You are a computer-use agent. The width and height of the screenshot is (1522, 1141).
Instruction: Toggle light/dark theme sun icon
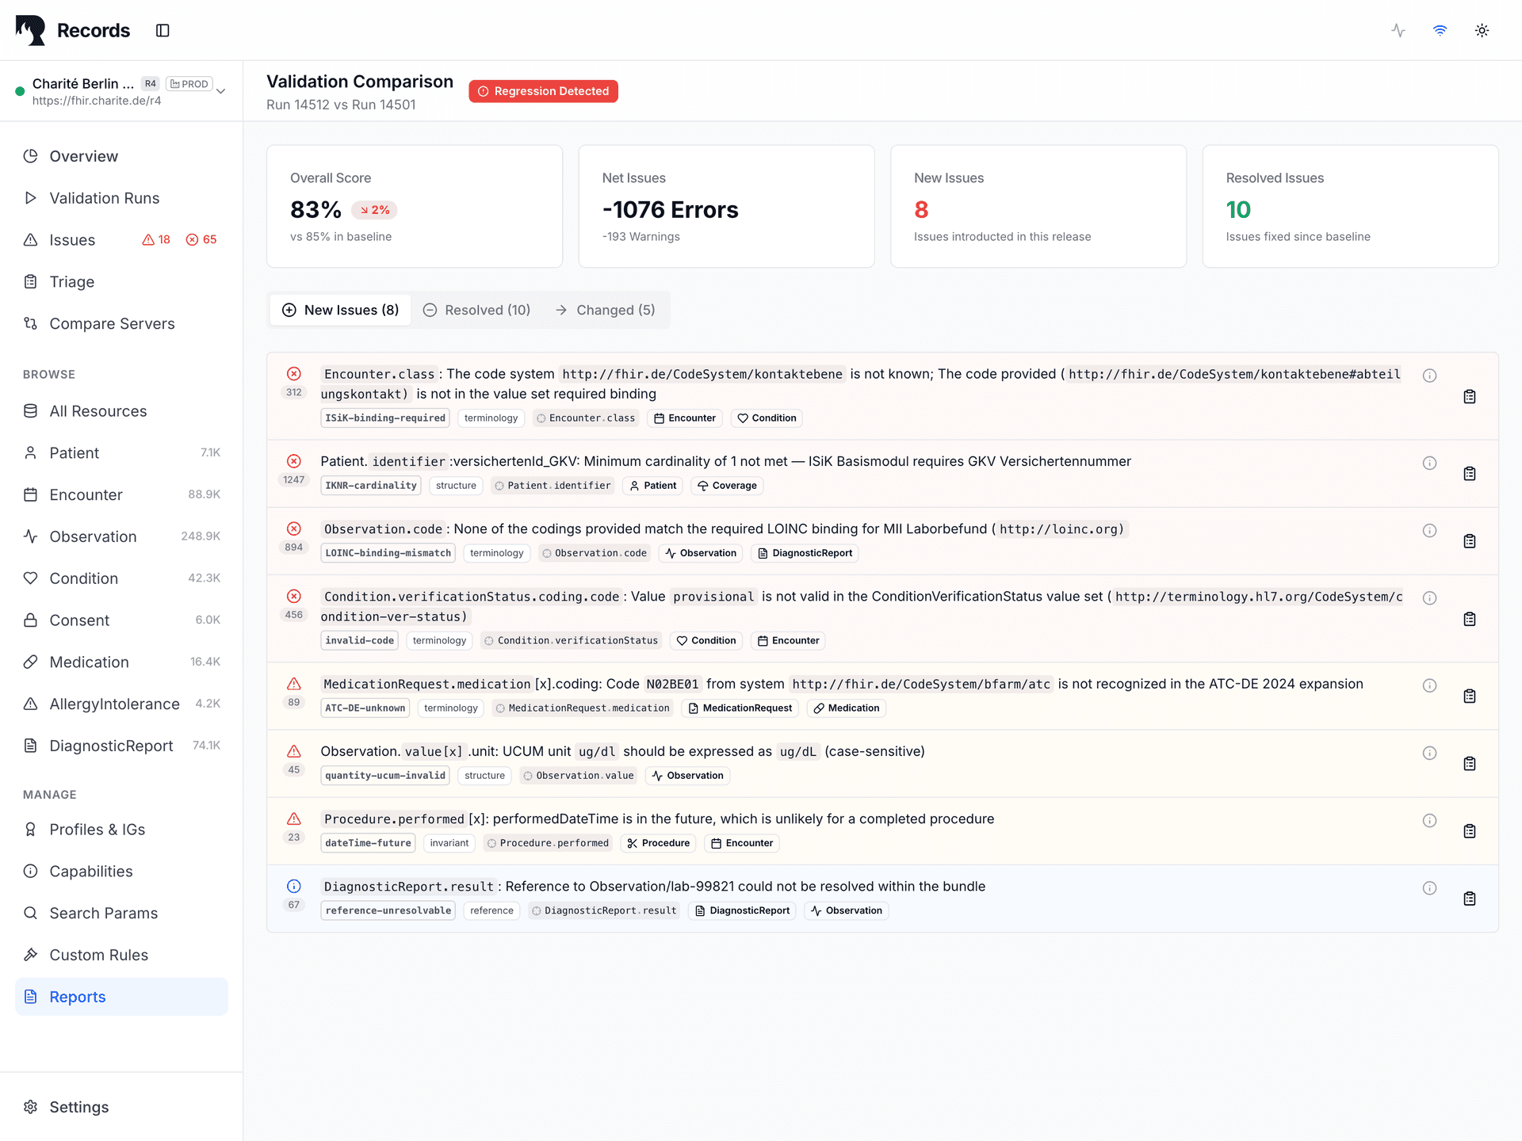coord(1482,30)
